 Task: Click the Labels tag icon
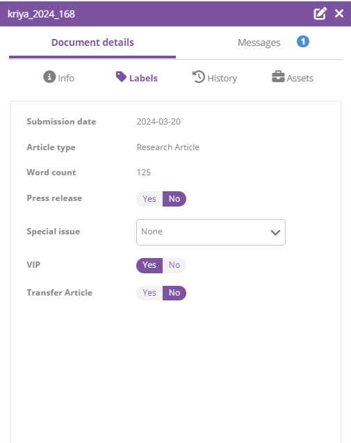121,76
